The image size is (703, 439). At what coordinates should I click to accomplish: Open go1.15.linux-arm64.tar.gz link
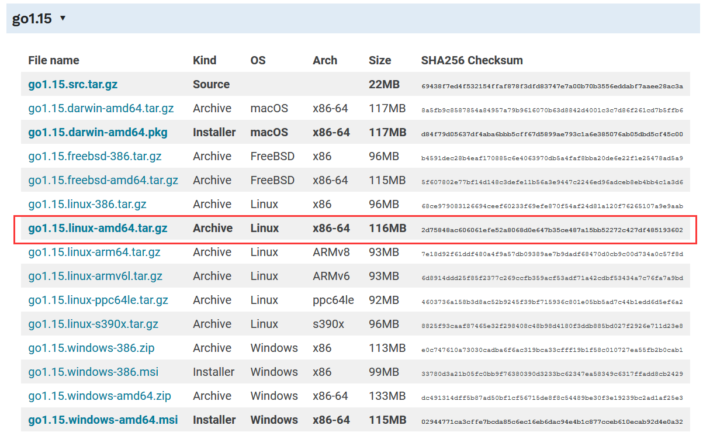pos(95,252)
